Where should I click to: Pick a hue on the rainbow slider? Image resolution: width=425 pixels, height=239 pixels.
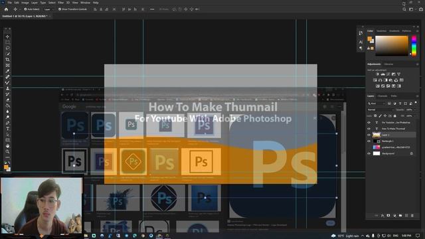point(414,46)
